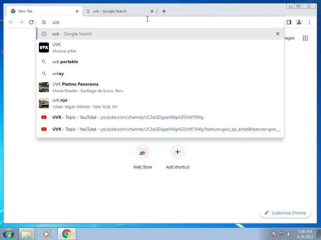Open the profile avatar menu
The width and height of the screenshot is (321, 240).
299,22
